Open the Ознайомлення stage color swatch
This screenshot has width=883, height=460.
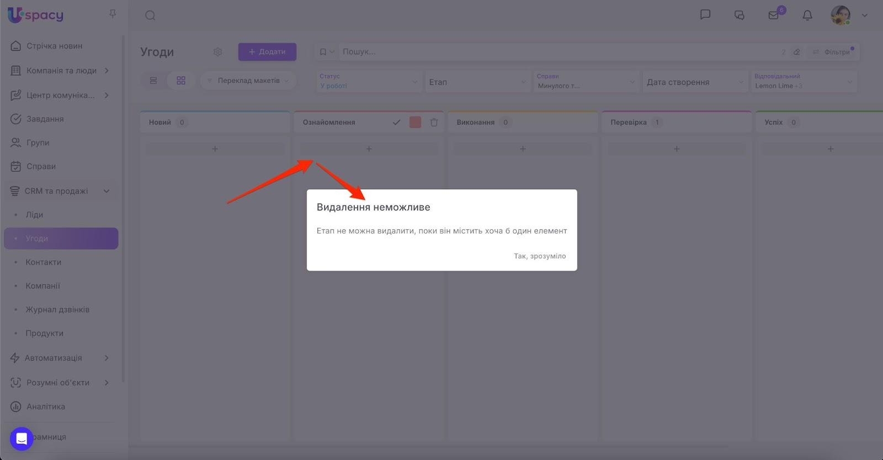click(416, 123)
